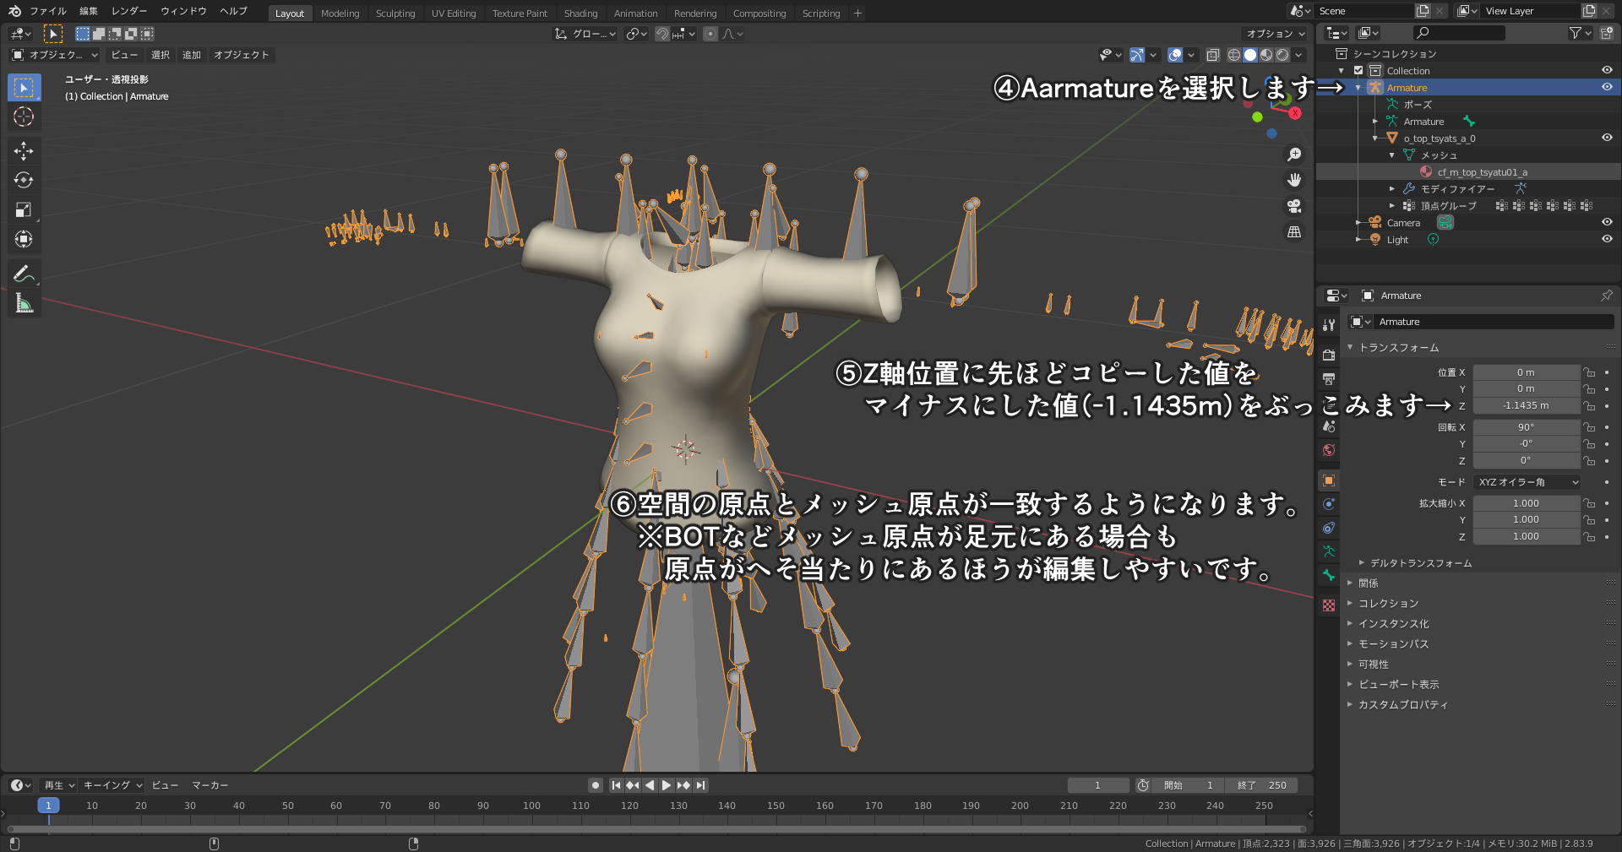Switch to the Modeling workspace tab
1622x852 pixels.
(x=340, y=14)
